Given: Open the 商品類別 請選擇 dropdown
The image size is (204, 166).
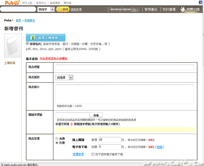Looking at the screenshot, I should [x=64, y=78].
